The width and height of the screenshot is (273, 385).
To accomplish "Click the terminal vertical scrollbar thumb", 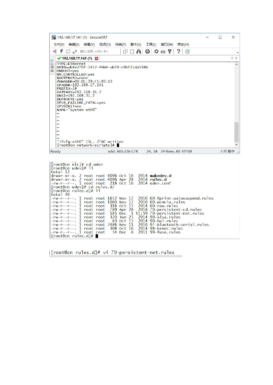I will tap(237, 132).
